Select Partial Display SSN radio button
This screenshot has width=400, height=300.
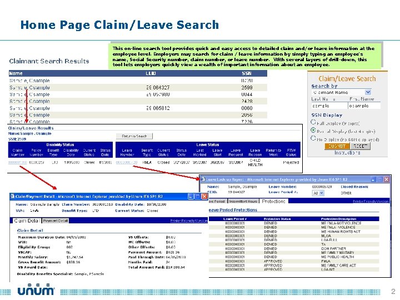click(313, 130)
